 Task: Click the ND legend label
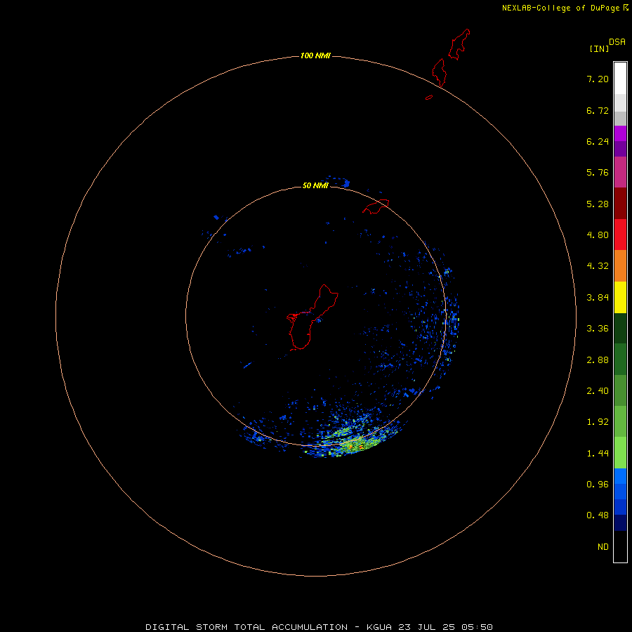click(x=603, y=546)
